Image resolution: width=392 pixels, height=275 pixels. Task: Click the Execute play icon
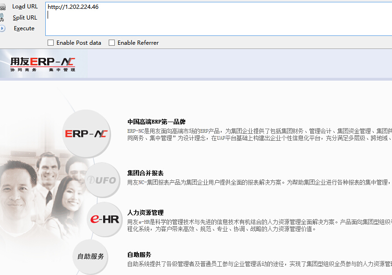click(x=2, y=28)
